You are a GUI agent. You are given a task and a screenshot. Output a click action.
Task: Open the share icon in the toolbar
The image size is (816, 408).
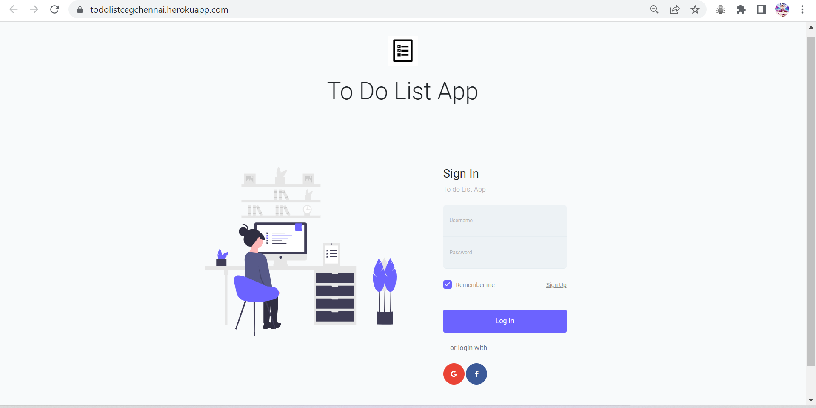click(674, 9)
